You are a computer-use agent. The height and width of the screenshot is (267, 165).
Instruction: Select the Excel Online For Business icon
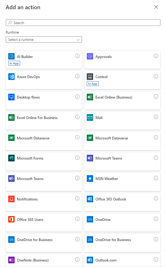point(11,117)
